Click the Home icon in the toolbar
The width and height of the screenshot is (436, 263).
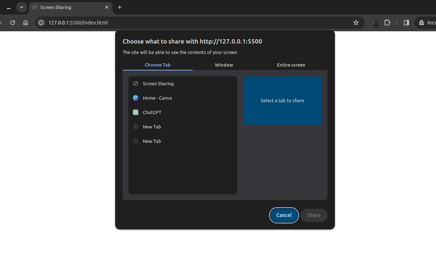(26, 23)
